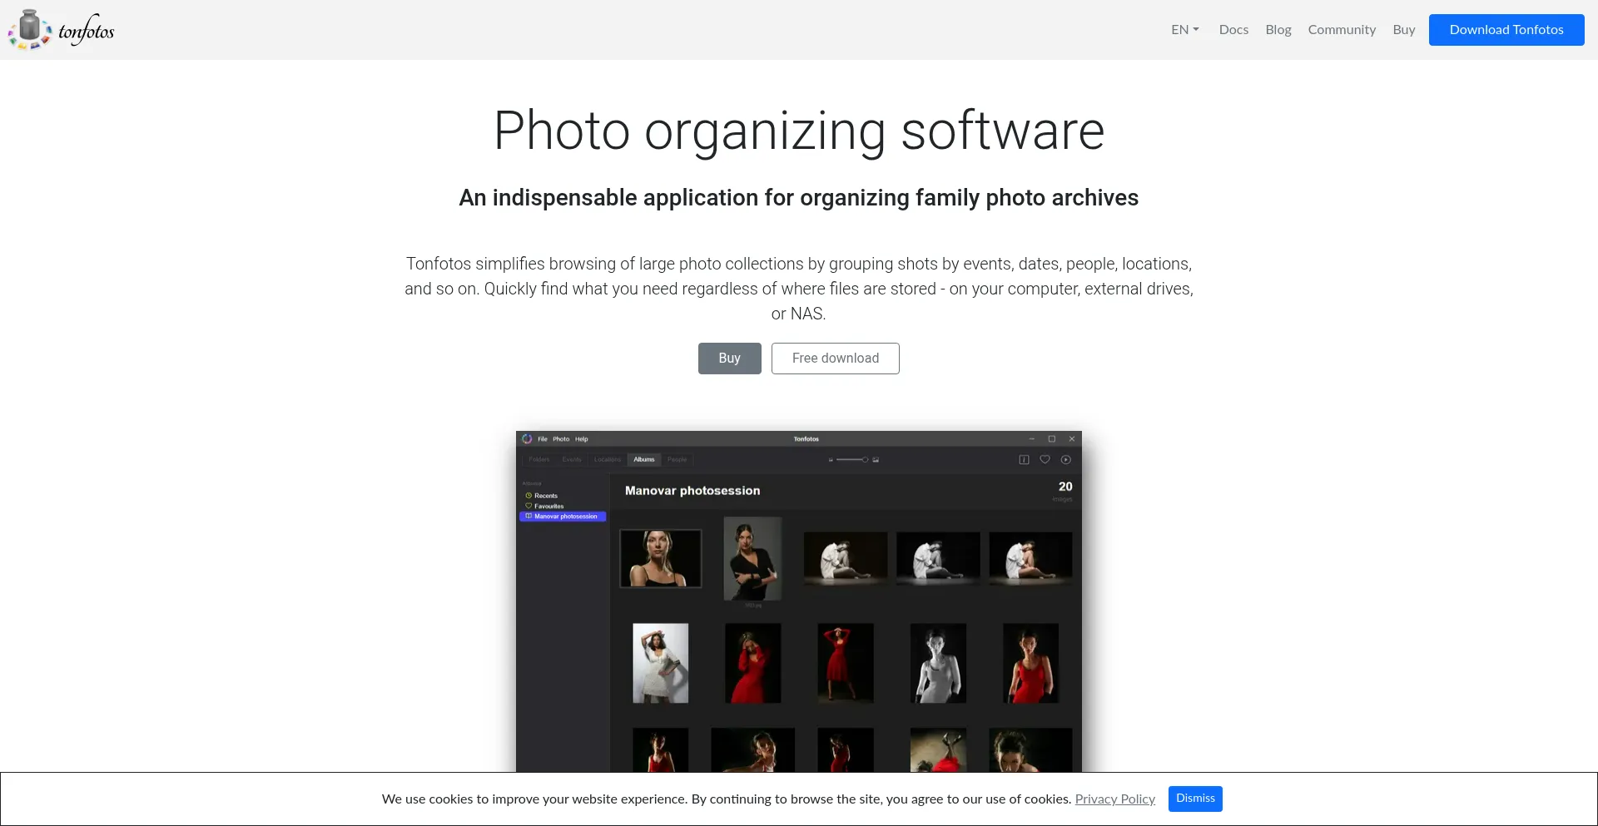The height and width of the screenshot is (826, 1598).
Task: Click the woman portrait thumbnail in the screenshot
Action: 661,559
